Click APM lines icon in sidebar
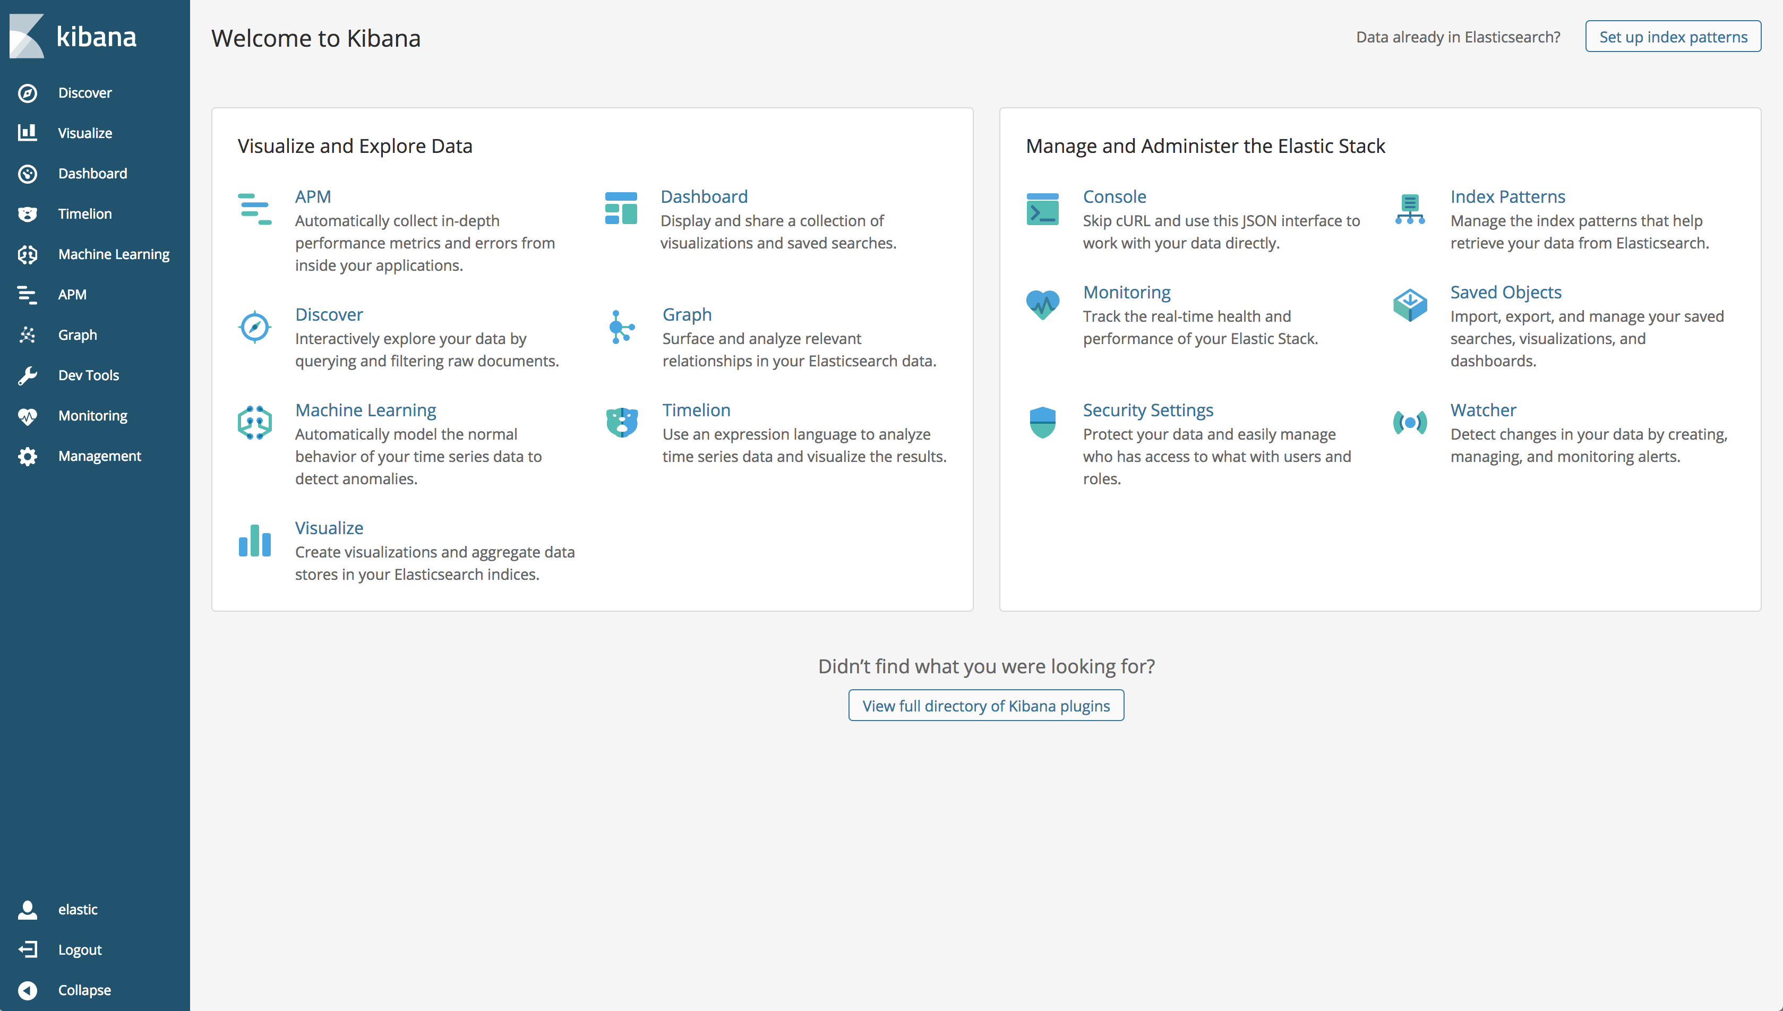 [x=28, y=294]
